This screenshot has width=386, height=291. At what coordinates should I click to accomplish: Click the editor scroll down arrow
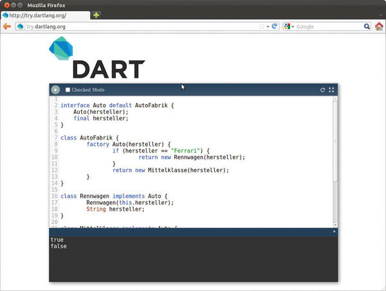(x=335, y=225)
